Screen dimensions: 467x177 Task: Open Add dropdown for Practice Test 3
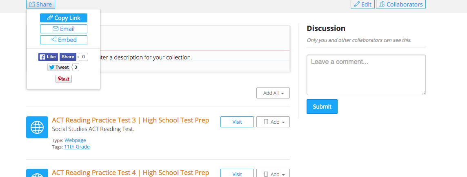[273, 122]
